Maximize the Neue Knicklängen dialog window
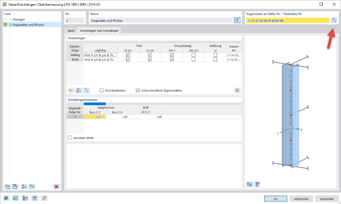 [x=321, y=4]
